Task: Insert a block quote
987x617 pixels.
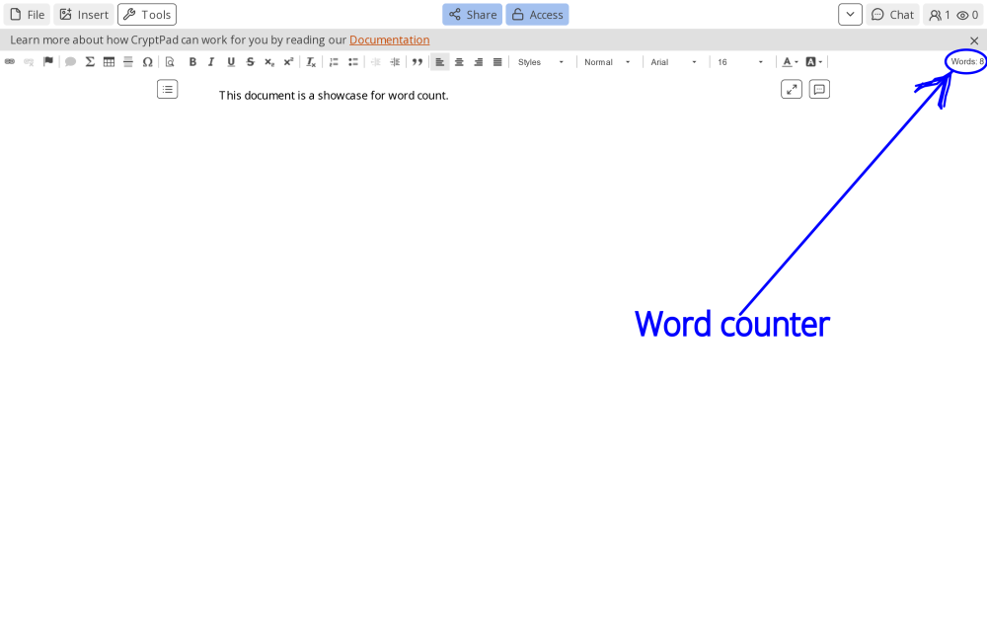Action: pos(418,62)
